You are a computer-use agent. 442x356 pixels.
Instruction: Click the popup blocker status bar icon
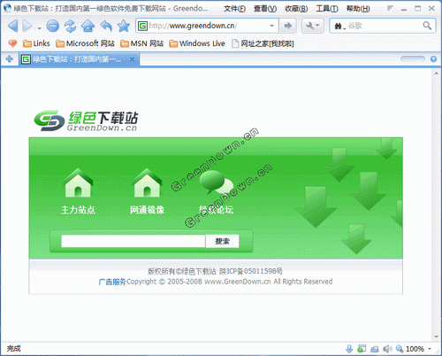tap(362, 349)
